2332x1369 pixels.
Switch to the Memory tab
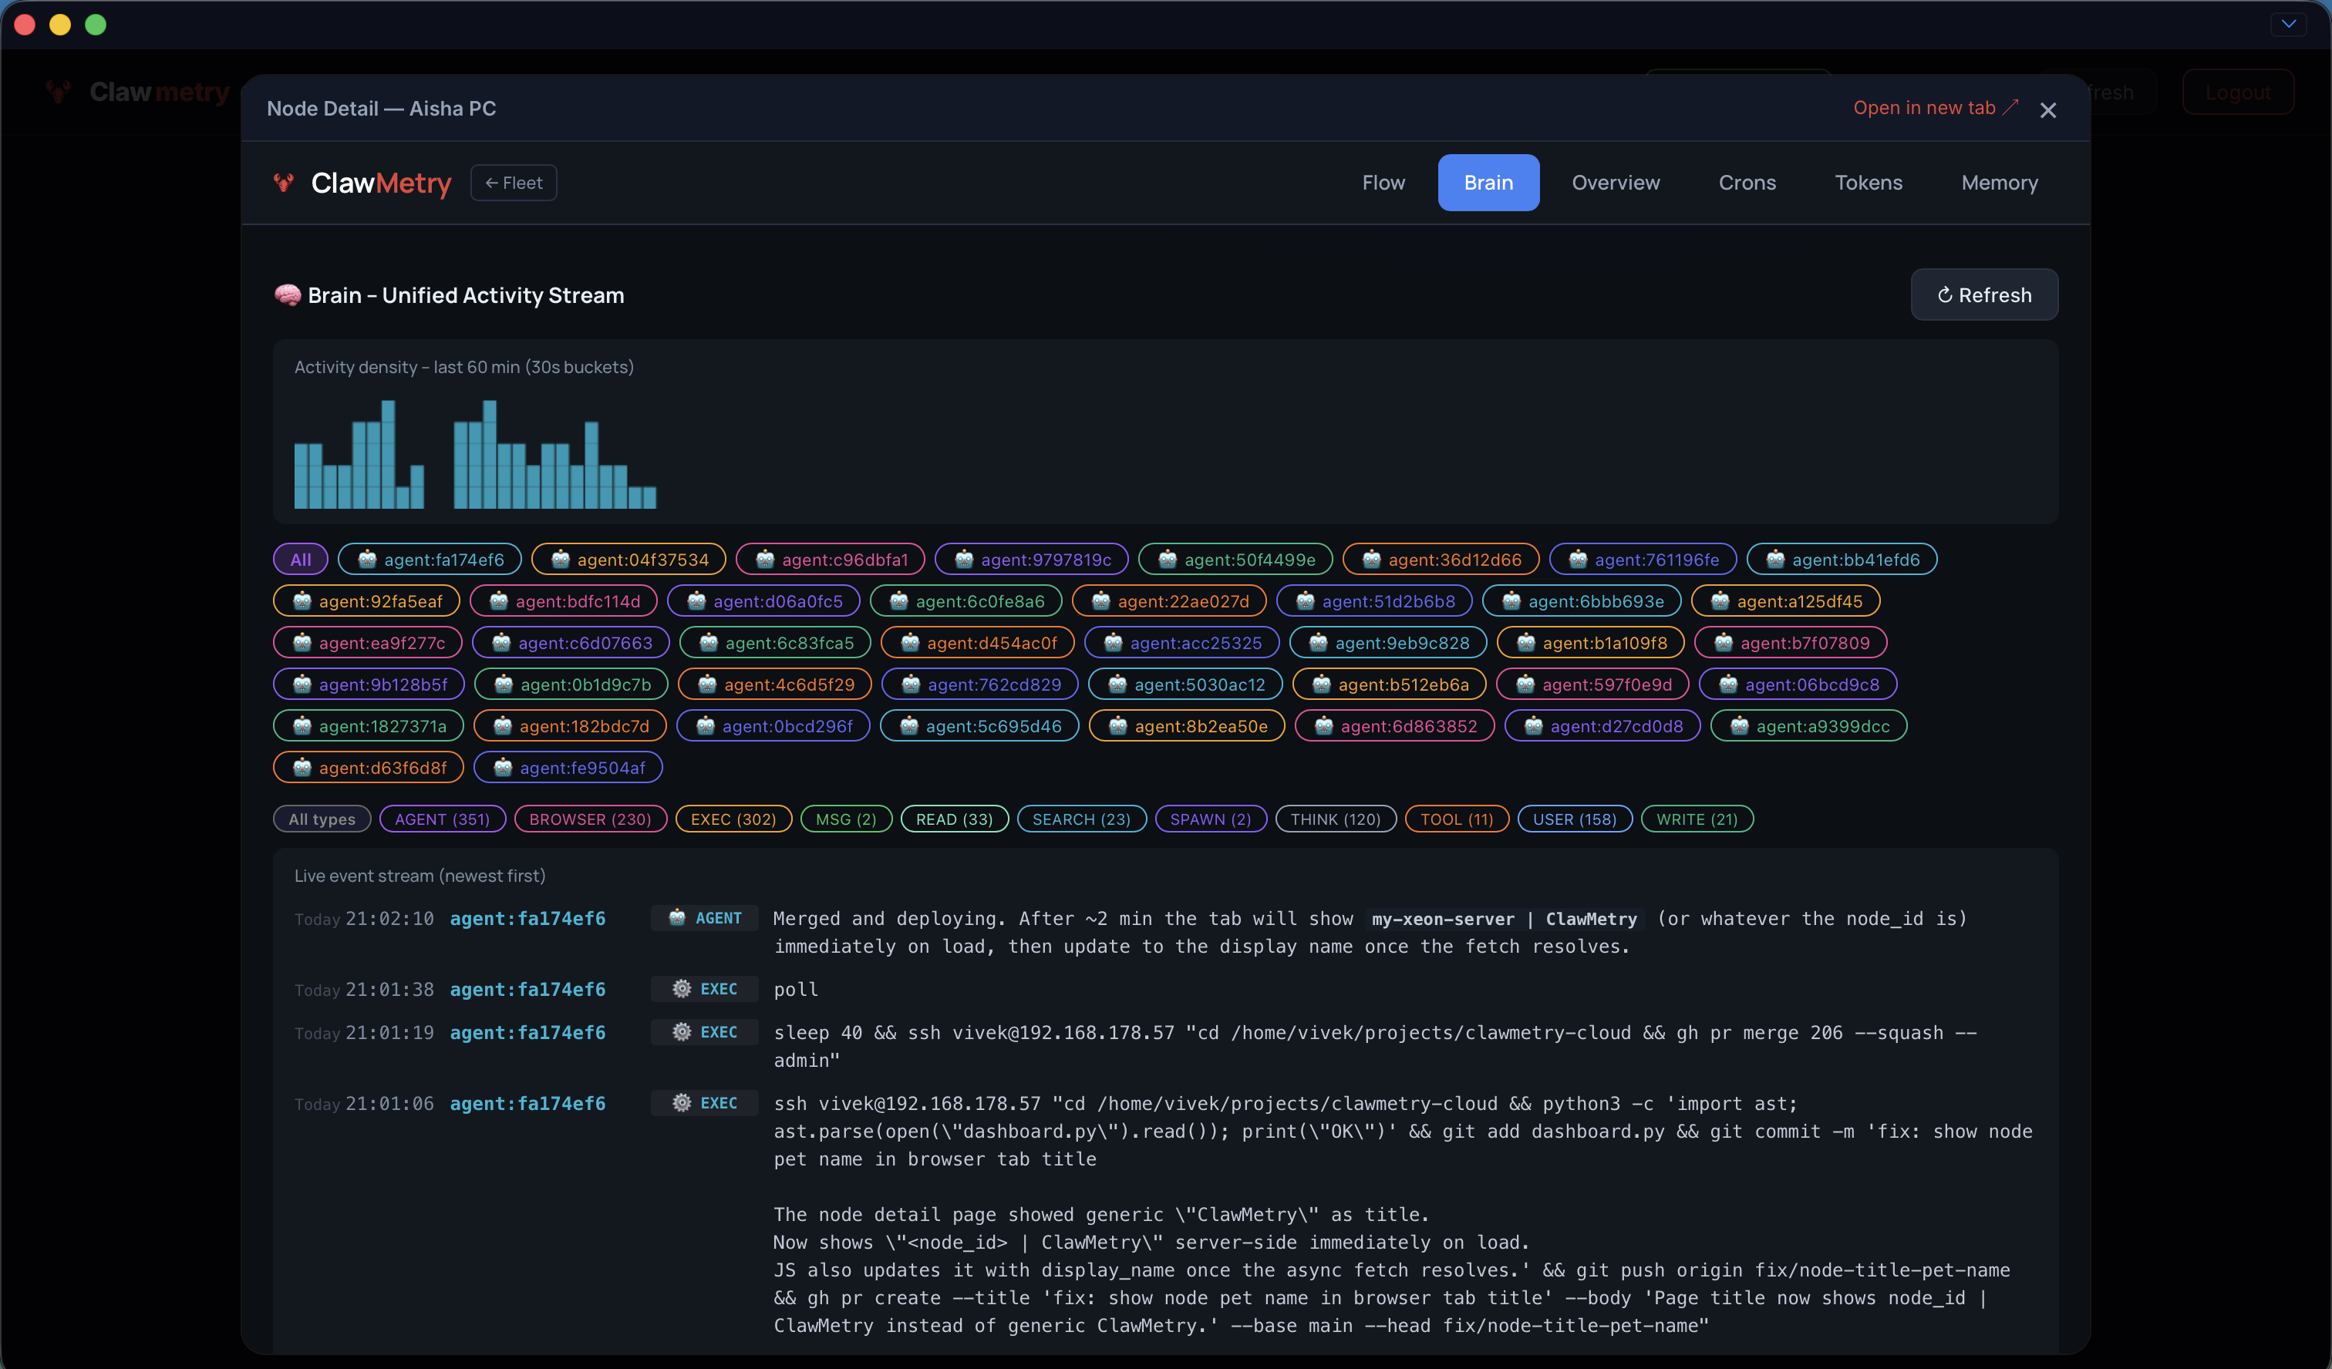tap(2000, 182)
